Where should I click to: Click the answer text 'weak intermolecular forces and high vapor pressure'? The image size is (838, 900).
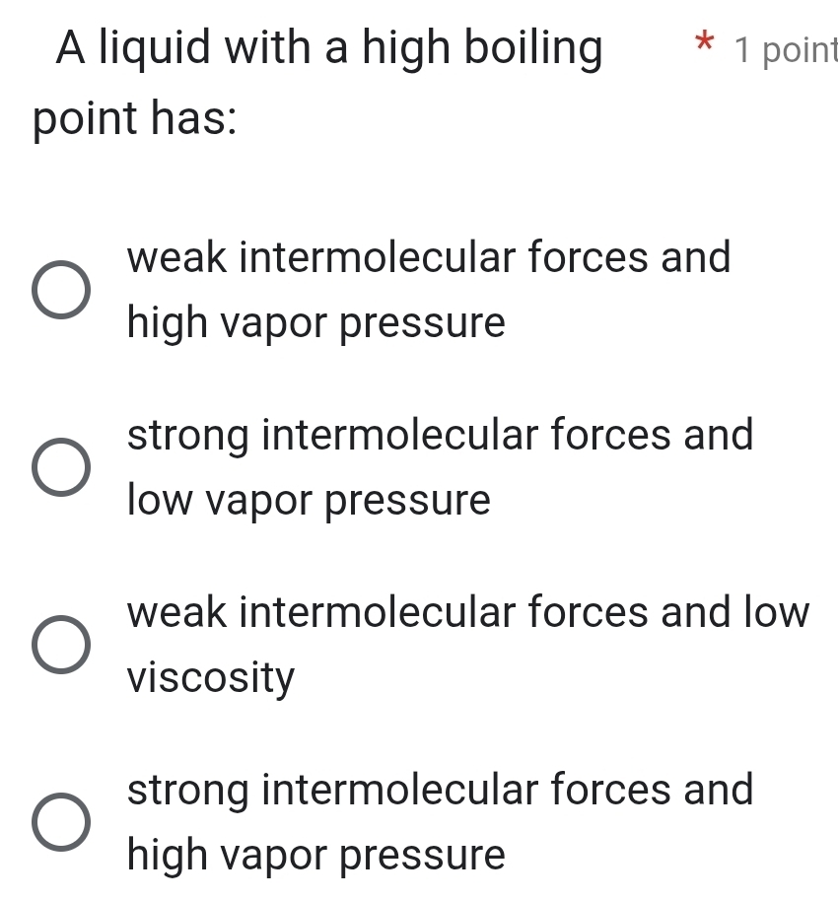pyautogui.click(x=429, y=291)
